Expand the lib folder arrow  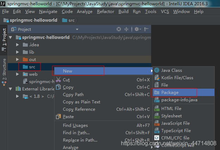[18, 52]
